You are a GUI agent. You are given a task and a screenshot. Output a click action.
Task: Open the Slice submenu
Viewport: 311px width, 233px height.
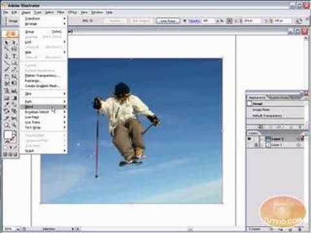[43, 94]
